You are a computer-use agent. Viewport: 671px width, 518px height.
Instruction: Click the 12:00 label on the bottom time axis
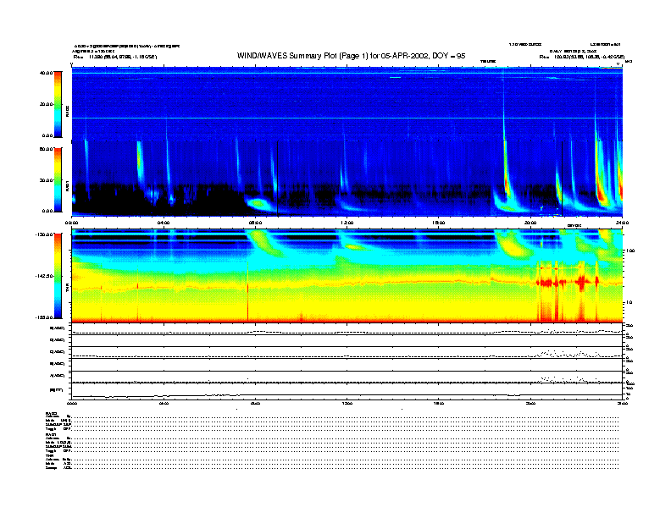[347, 403]
